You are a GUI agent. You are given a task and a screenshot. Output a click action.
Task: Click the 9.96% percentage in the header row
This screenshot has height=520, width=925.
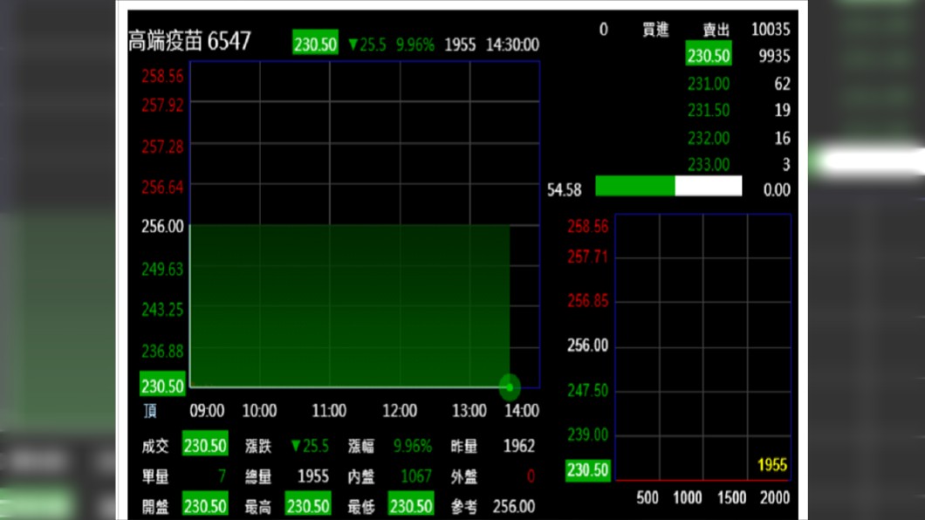pos(415,44)
